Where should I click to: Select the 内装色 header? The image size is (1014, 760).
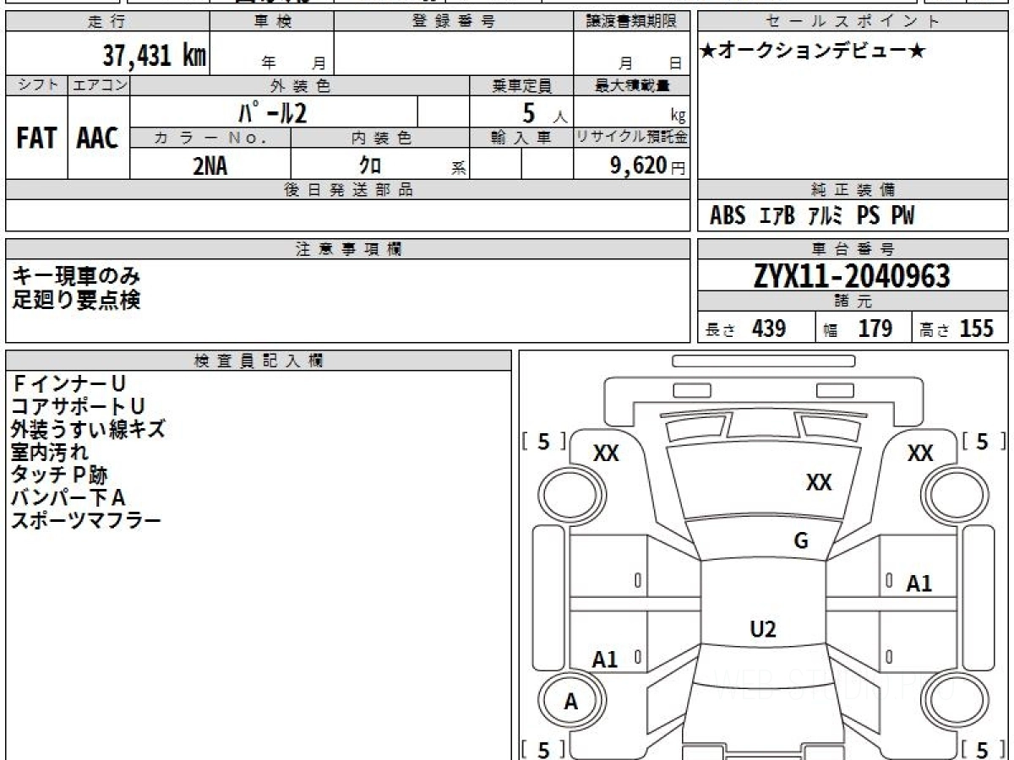tap(381, 138)
